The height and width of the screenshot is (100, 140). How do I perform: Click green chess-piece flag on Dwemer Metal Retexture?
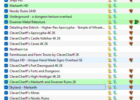point(136,22)
